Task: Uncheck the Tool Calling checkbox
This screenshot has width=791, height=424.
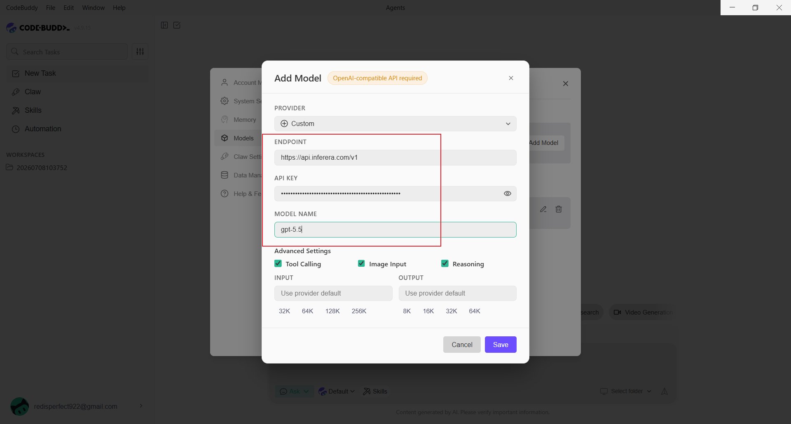Action: (x=278, y=263)
